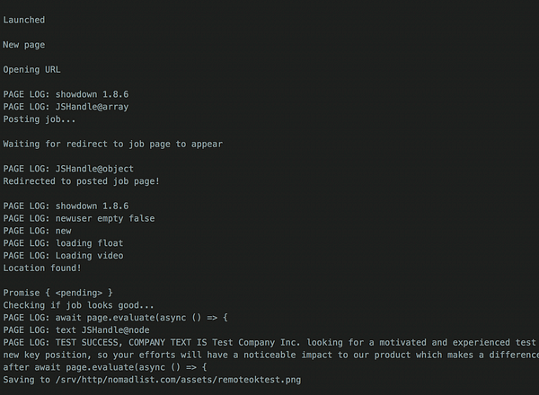The image size is (539, 395).
Task: Click 'Checking if job looks good...' line
Action: pos(78,305)
